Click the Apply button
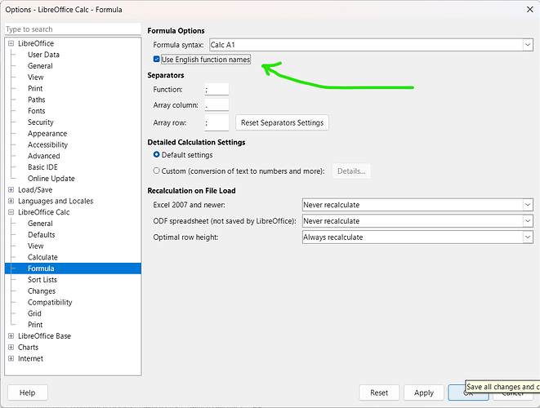 424,392
